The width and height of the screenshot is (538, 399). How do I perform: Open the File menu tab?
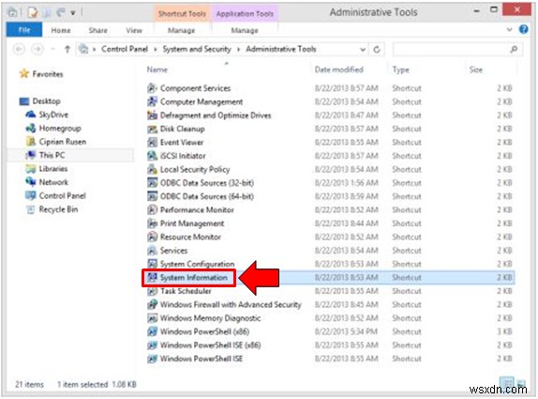tap(24, 30)
